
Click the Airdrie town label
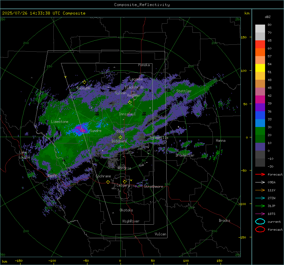(124, 168)
